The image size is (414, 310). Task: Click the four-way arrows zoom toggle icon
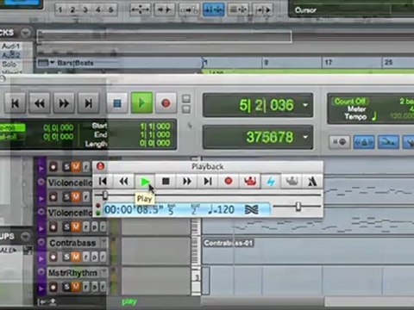coord(140,9)
